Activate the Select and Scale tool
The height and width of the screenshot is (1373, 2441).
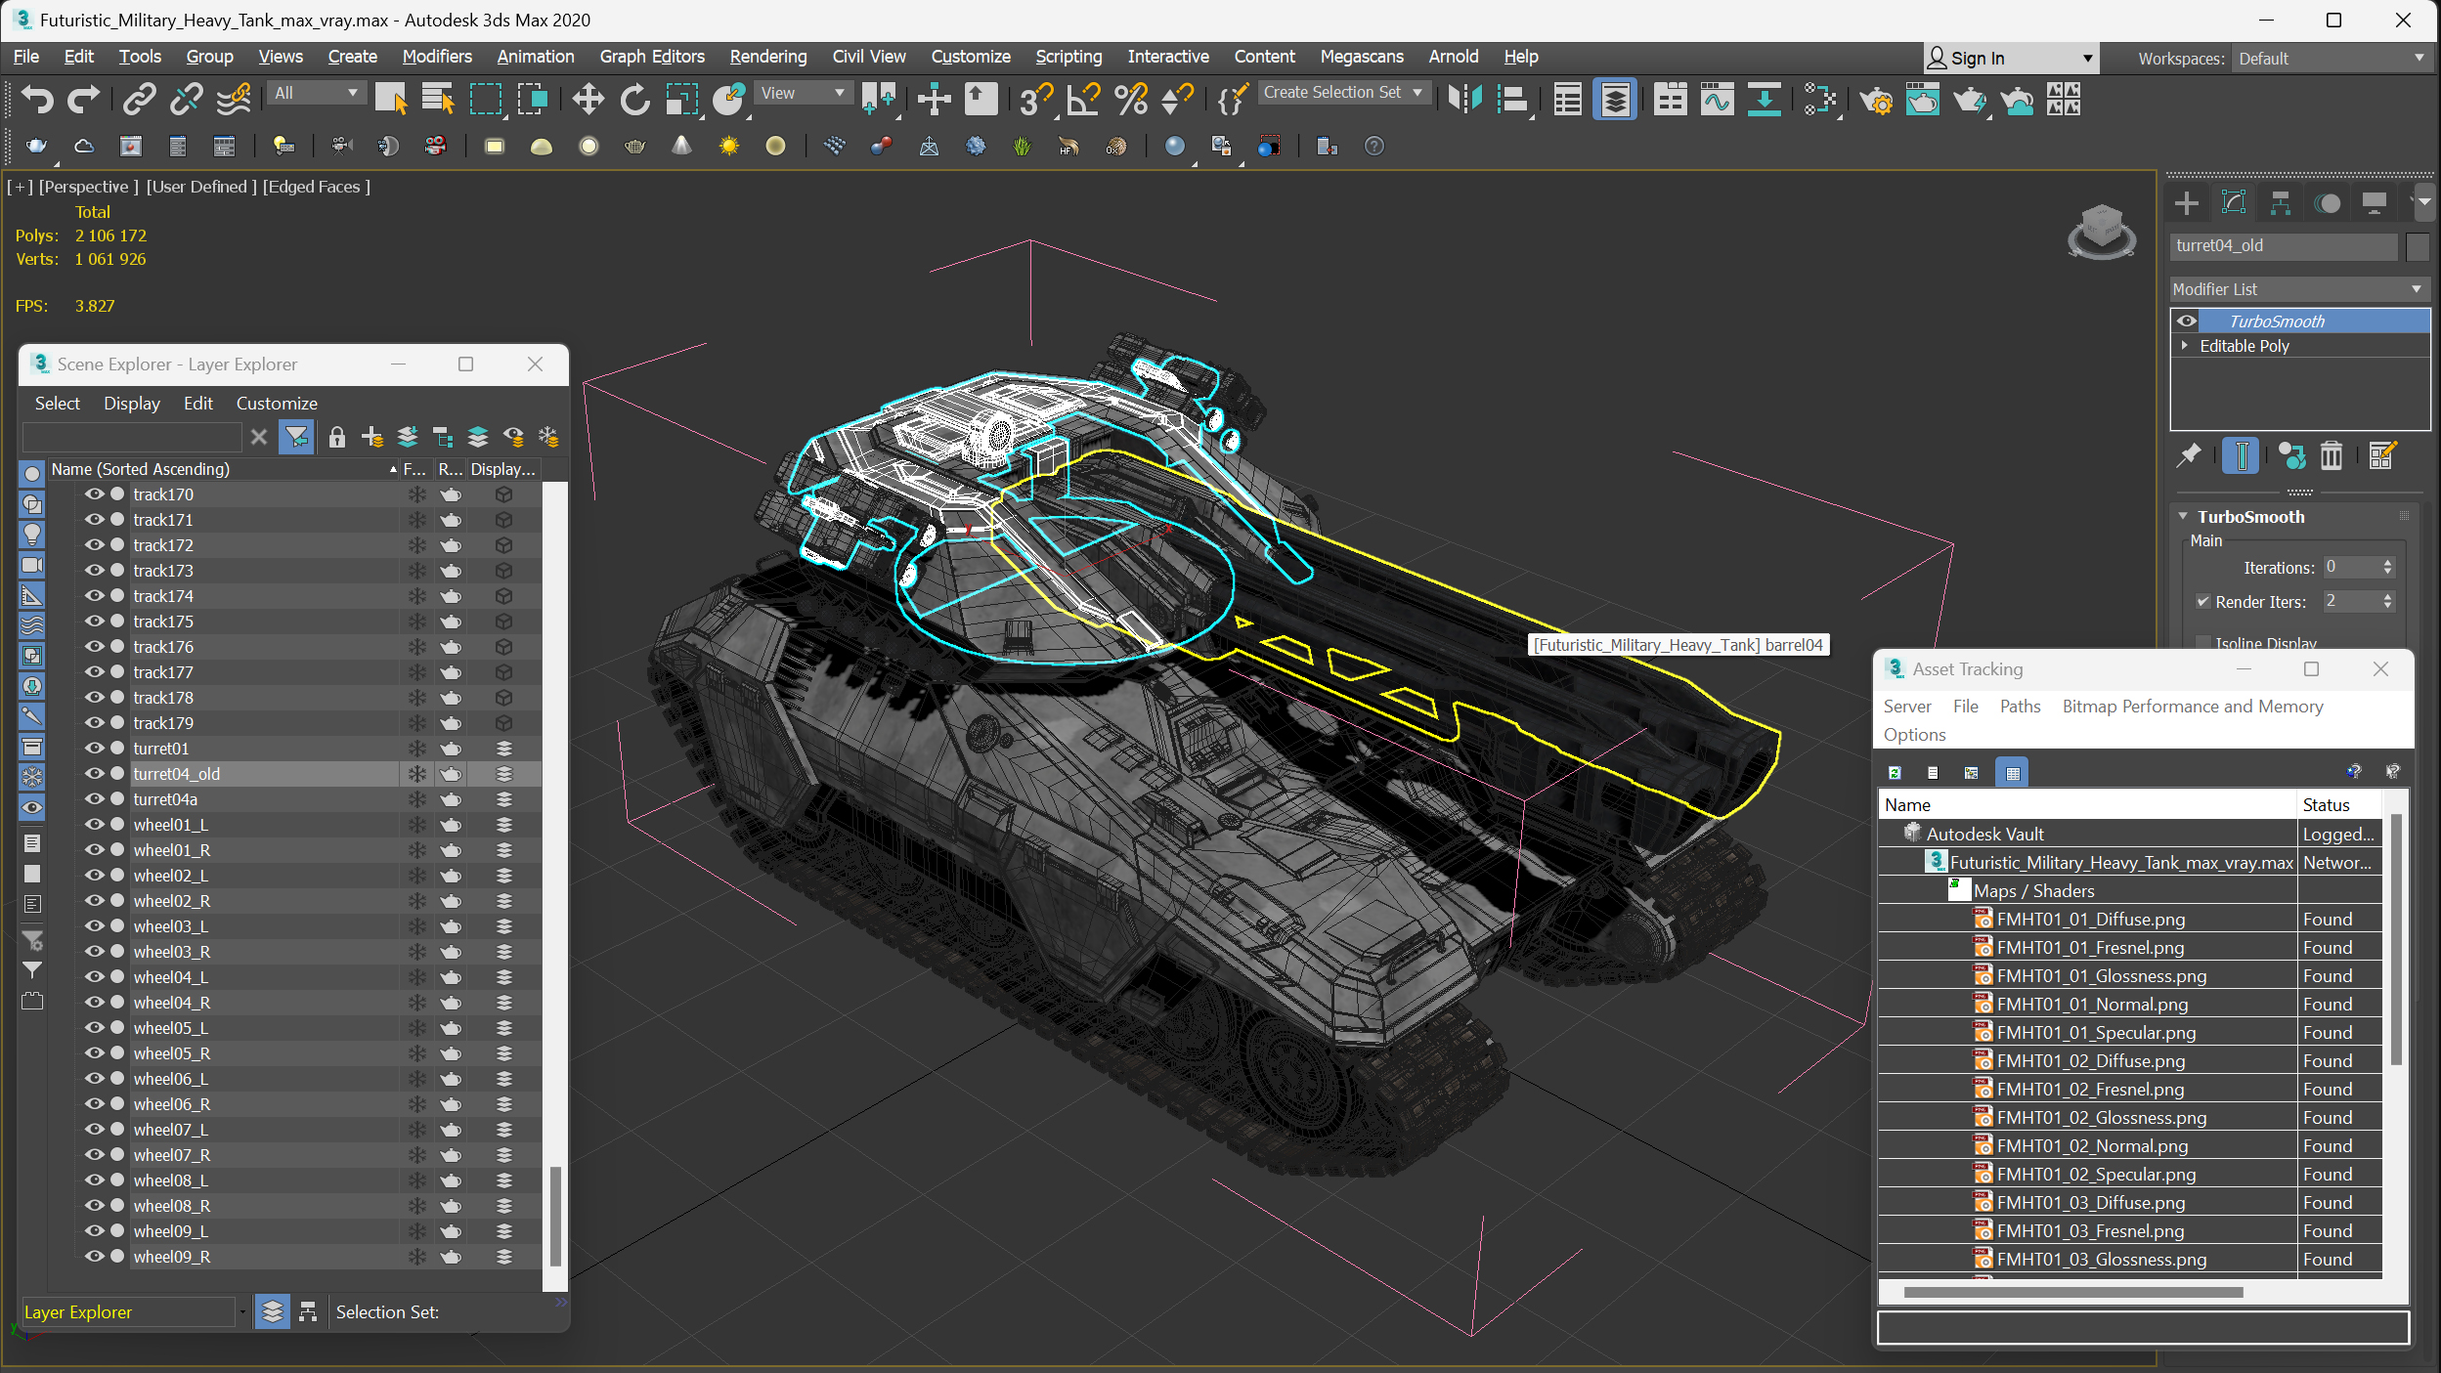click(681, 99)
